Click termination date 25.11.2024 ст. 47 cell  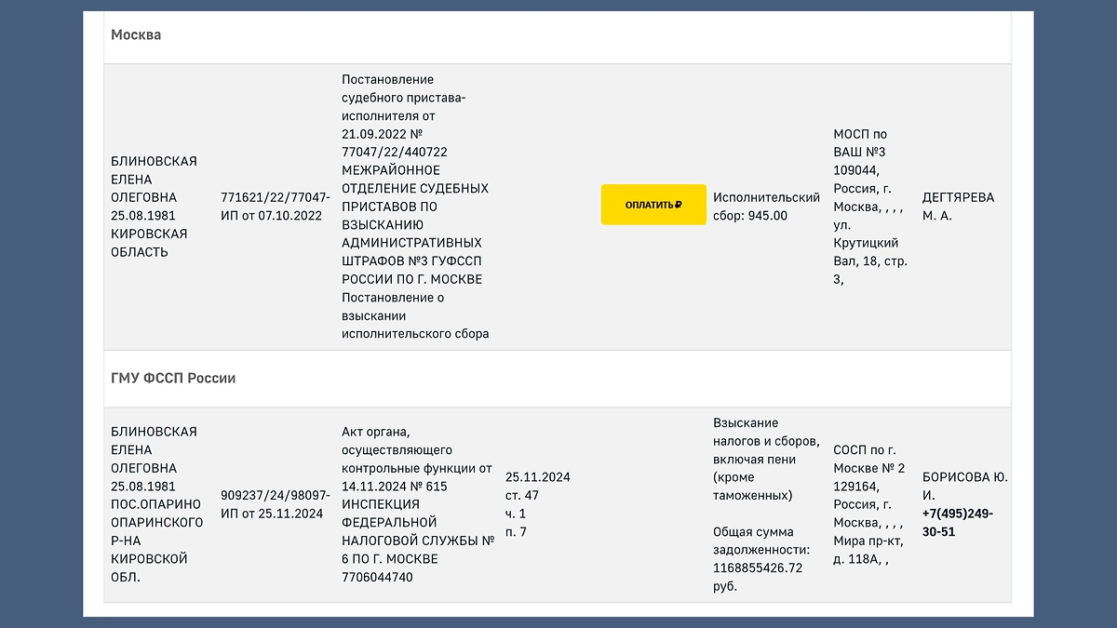pyautogui.click(x=538, y=504)
